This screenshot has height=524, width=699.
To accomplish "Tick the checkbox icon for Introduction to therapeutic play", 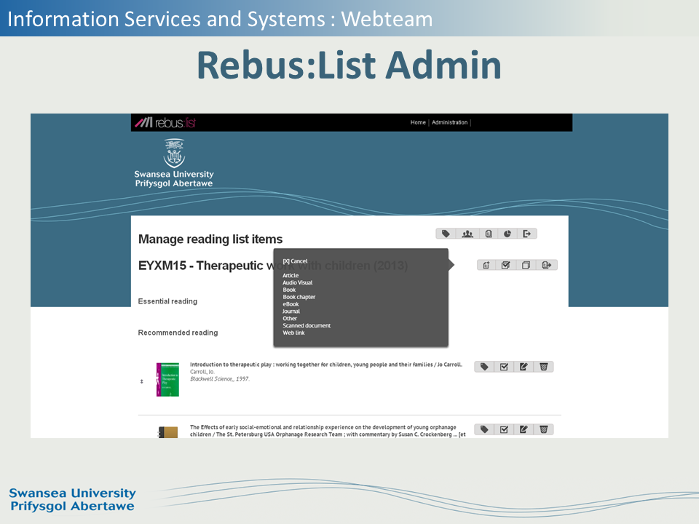I will click(504, 367).
